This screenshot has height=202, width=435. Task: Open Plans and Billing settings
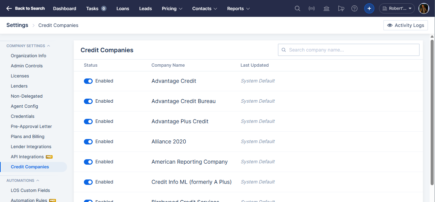point(28,137)
